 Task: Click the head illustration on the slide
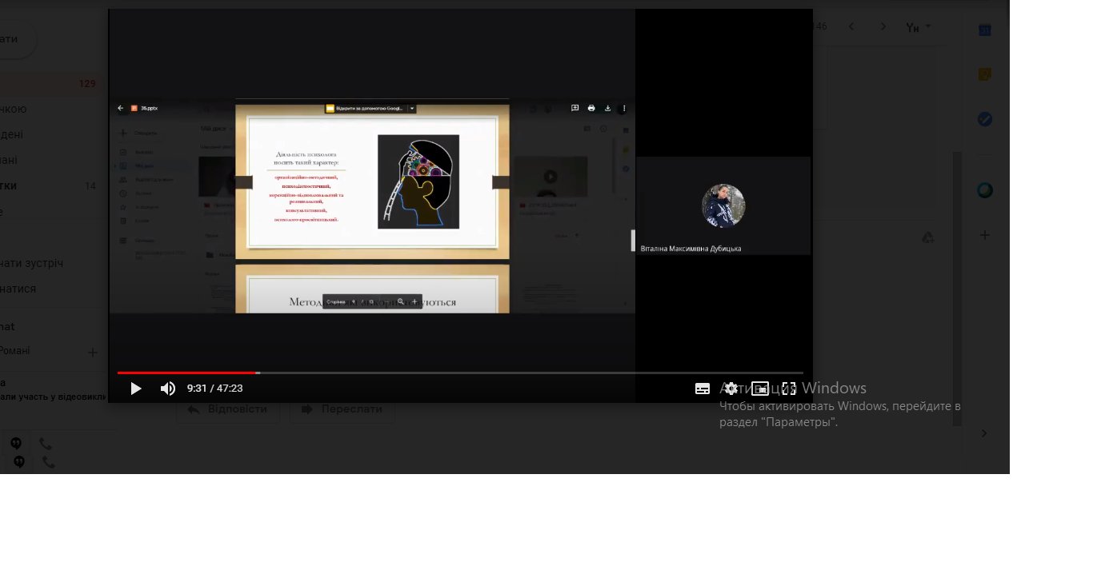point(418,182)
